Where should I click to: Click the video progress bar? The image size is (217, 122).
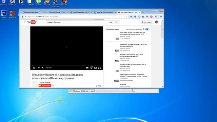click(66, 65)
